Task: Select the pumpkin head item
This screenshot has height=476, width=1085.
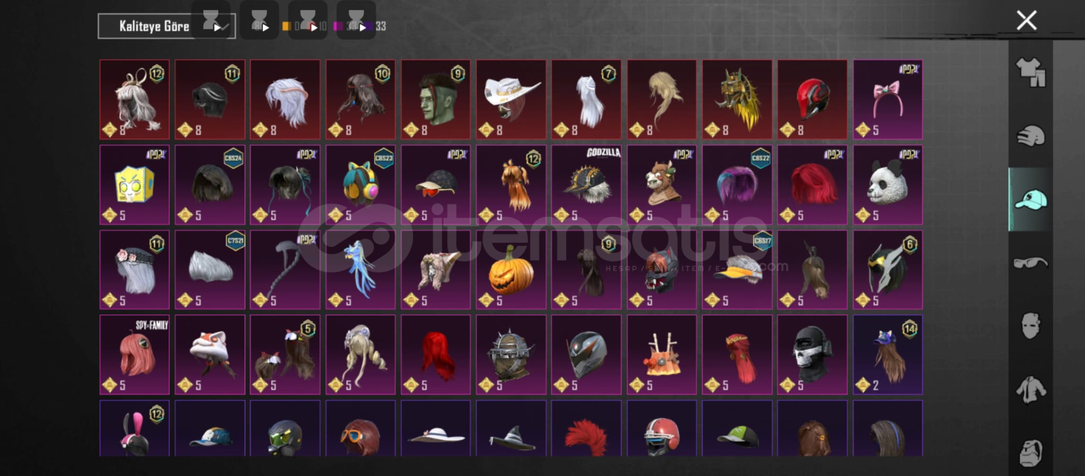Action: coord(511,269)
